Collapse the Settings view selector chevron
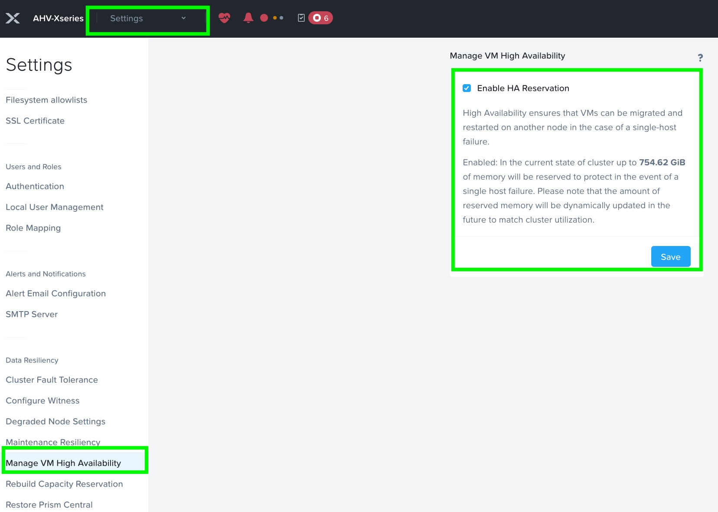718x512 pixels. (183, 19)
